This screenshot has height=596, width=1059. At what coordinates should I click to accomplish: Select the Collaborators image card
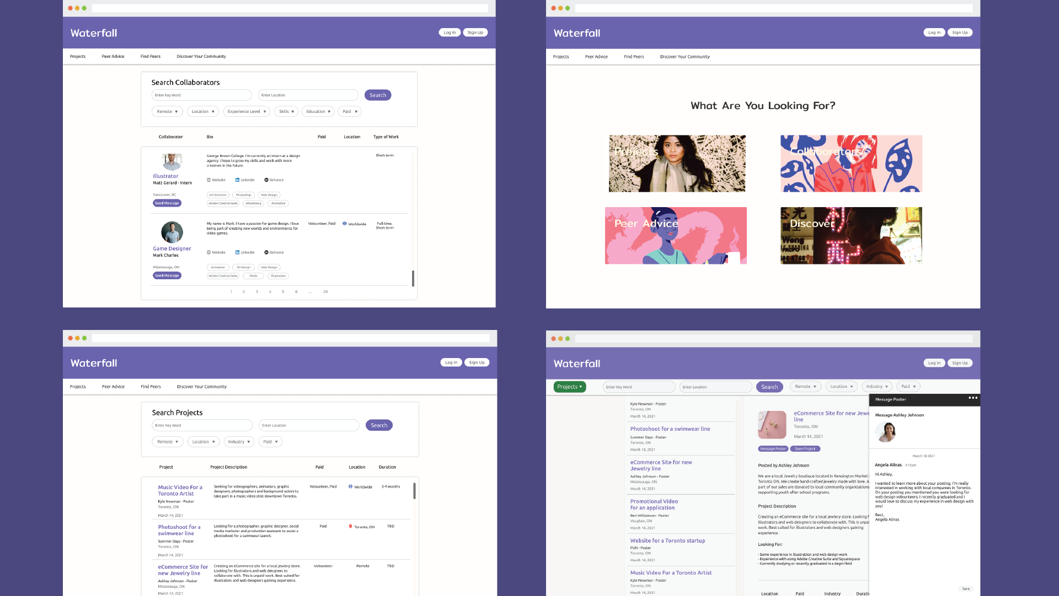pyautogui.click(x=851, y=164)
